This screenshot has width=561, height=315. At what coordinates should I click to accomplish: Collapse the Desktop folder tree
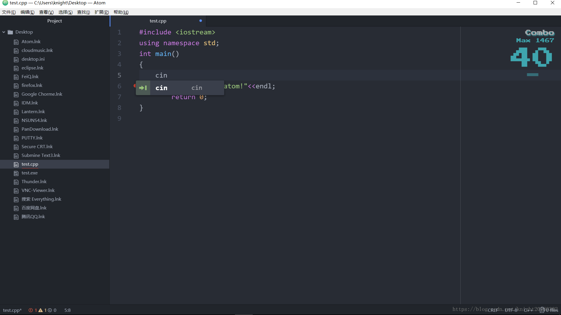pos(3,32)
